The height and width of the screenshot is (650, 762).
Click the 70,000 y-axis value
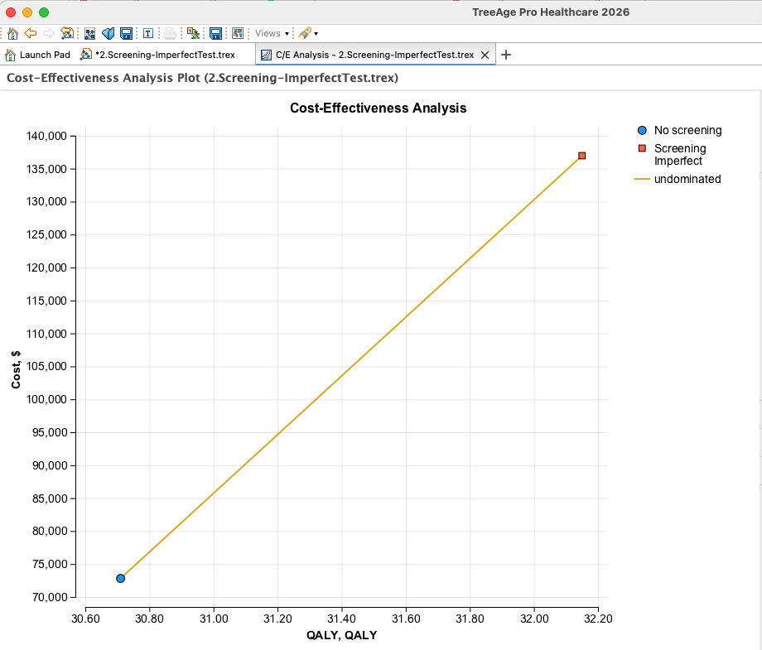(49, 597)
